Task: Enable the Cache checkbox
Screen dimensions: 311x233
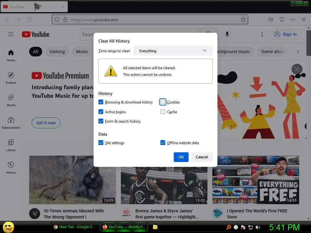Action: click(x=163, y=112)
